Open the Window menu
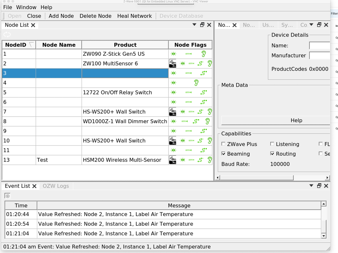 coord(26,7)
